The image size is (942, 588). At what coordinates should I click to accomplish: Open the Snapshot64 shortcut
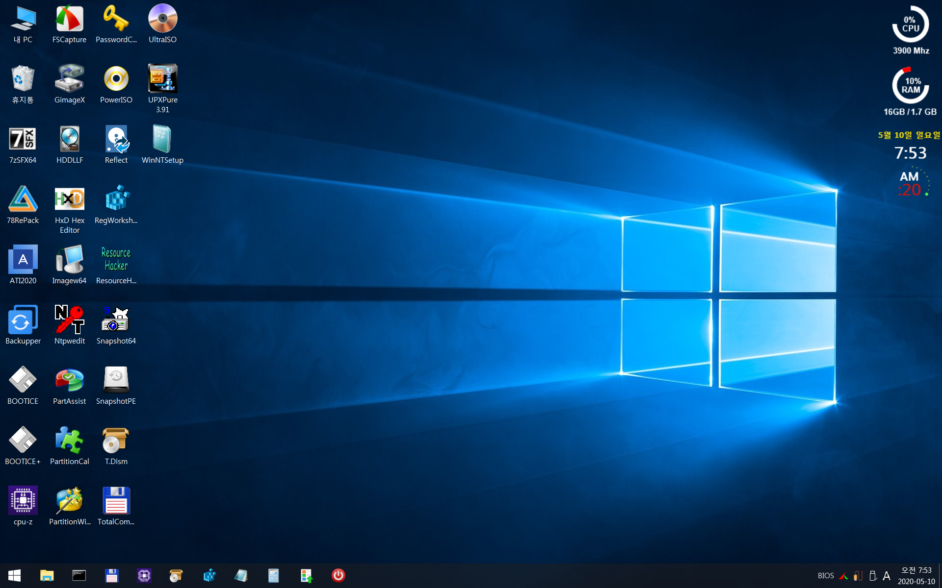coord(116,326)
